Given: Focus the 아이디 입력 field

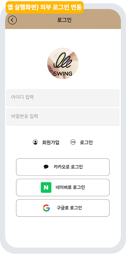Looking at the screenshot, I should point(63,98).
